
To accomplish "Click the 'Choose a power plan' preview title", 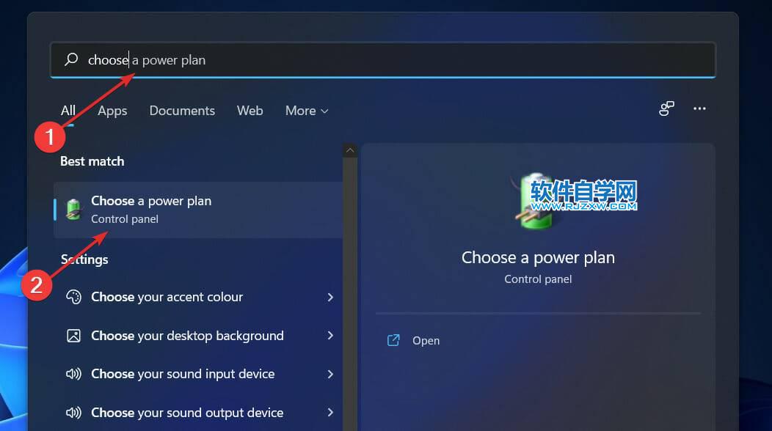I will (x=538, y=258).
